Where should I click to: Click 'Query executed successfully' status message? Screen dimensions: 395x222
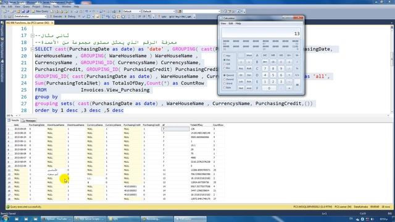tap(26, 207)
